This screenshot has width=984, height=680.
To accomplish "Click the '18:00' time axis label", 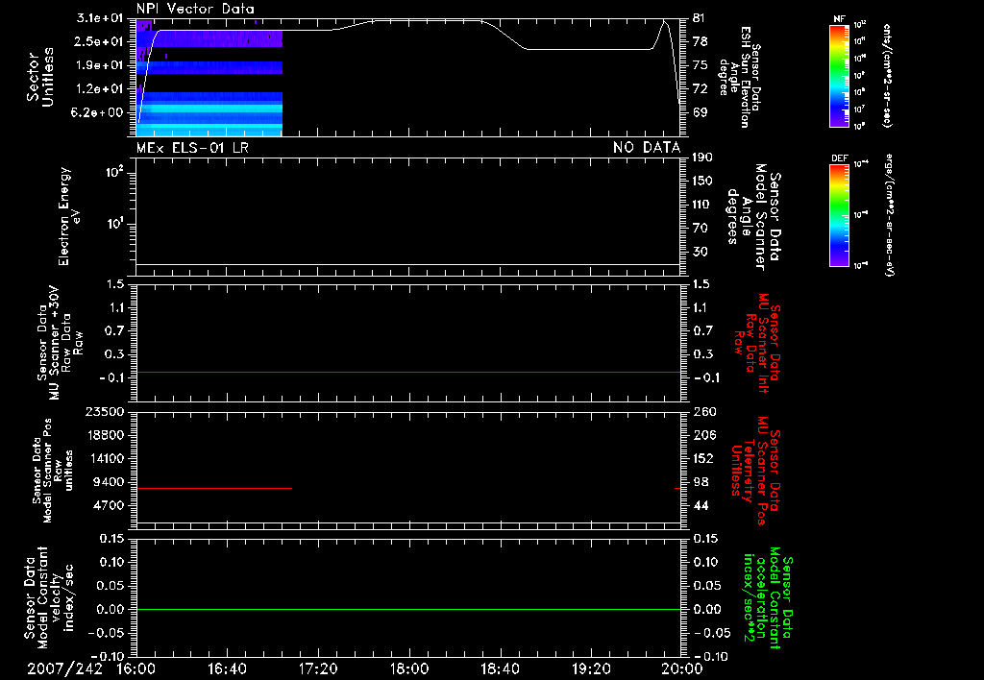I will (409, 668).
